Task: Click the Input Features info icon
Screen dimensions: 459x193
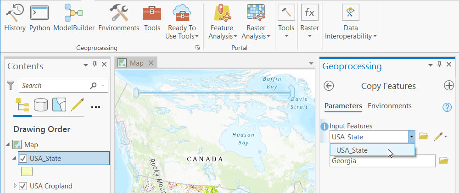Action: point(325,127)
